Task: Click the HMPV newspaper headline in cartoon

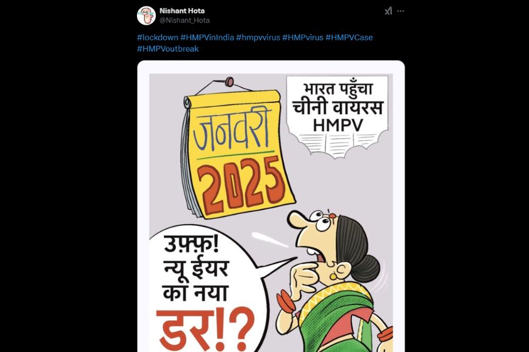Action: (338, 116)
